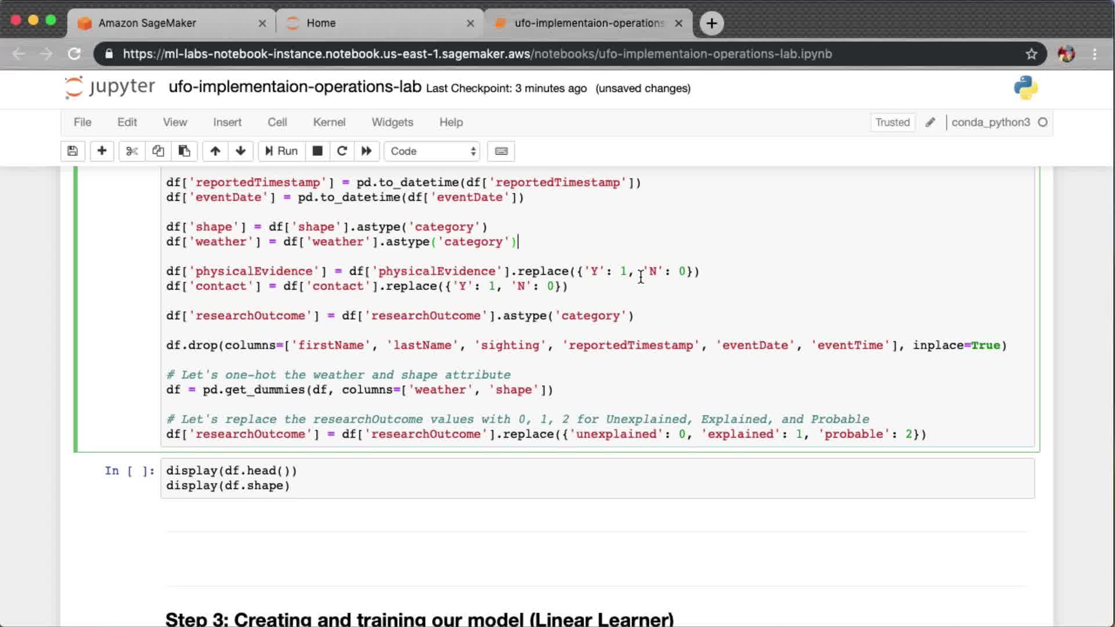Image resolution: width=1115 pixels, height=627 pixels.
Task: Cut selected cells with scissors icon
Action: [x=132, y=151]
